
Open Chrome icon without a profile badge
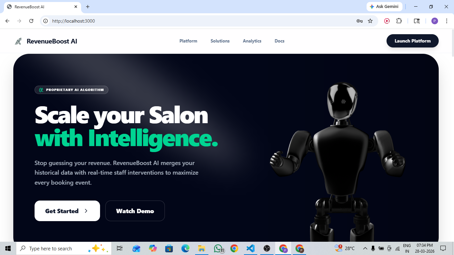point(234,248)
